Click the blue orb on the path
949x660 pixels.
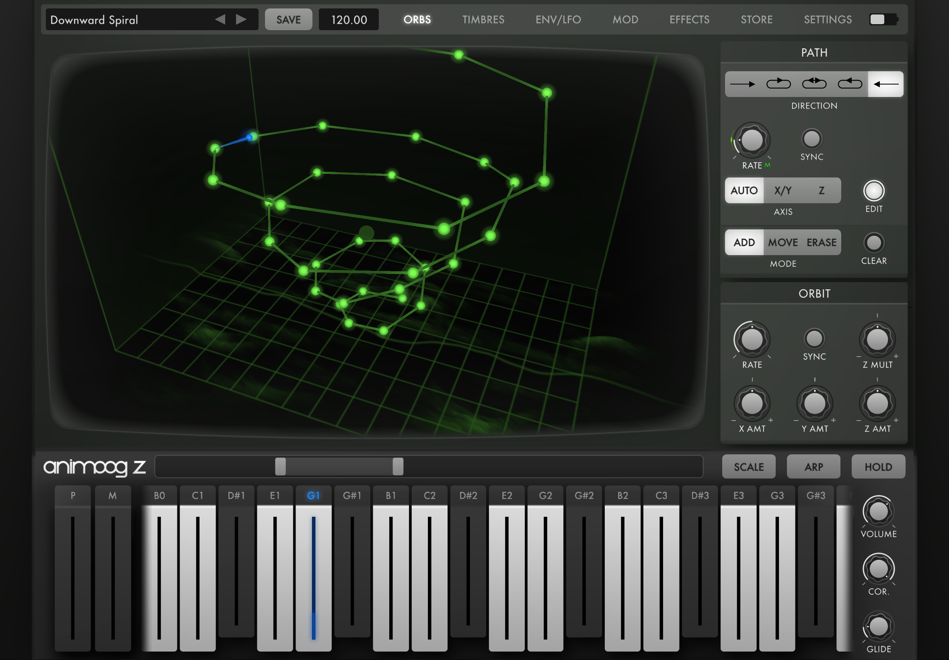click(x=249, y=137)
